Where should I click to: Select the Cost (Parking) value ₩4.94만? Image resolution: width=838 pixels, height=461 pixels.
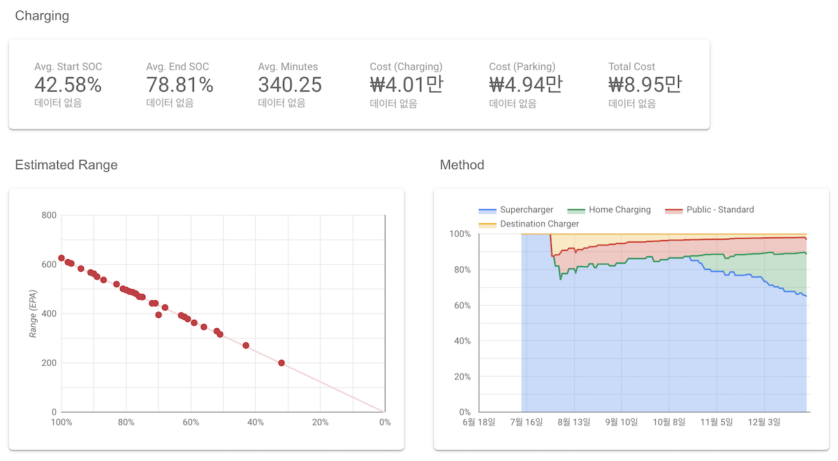pyautogui.click(x=526, y=85)
